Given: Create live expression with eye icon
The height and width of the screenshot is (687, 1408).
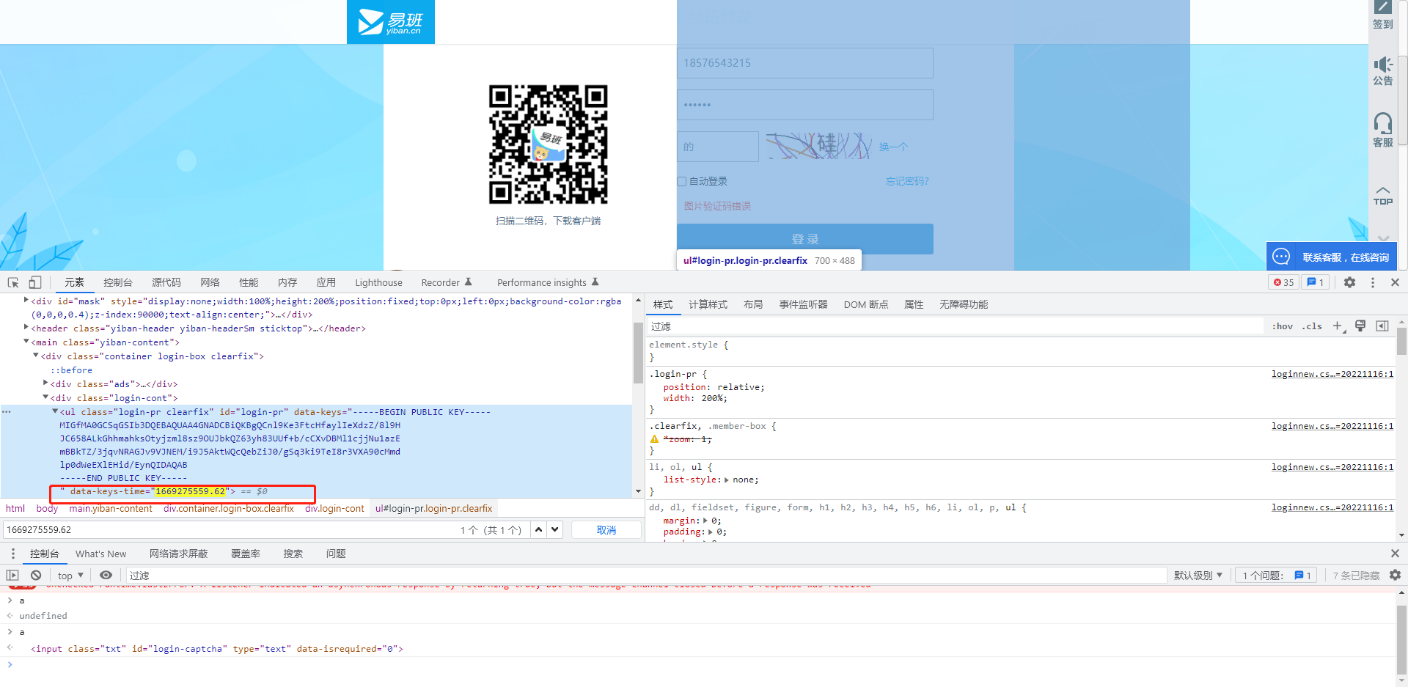Looking at the screenshot, I should click(106, 576).
